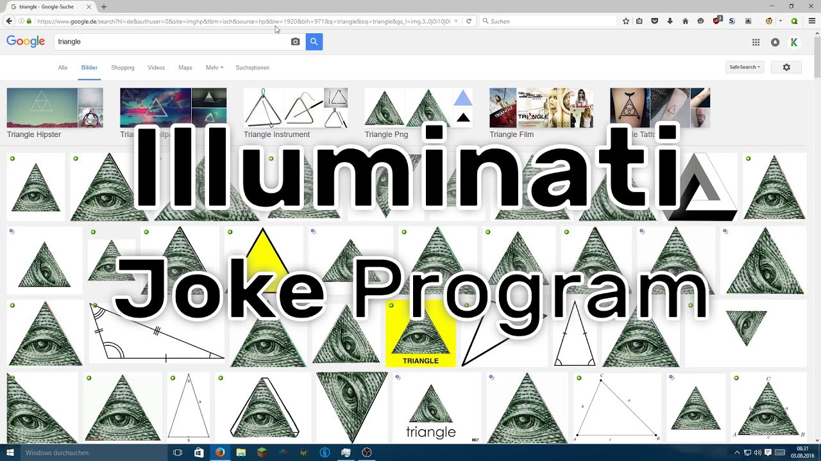
Task: Click the blue S extension icon
Action: pyautogui.click(x=732, y=21)
